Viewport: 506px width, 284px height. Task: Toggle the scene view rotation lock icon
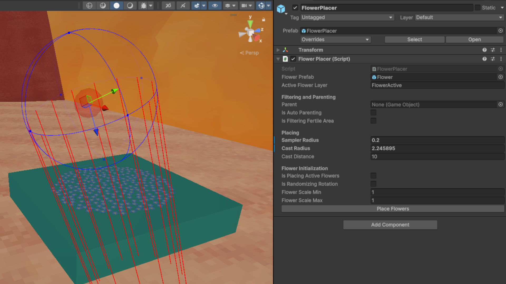coord(264,19)
